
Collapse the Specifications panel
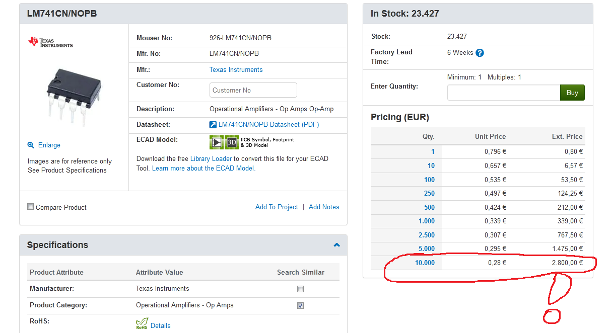coord(336,245)
